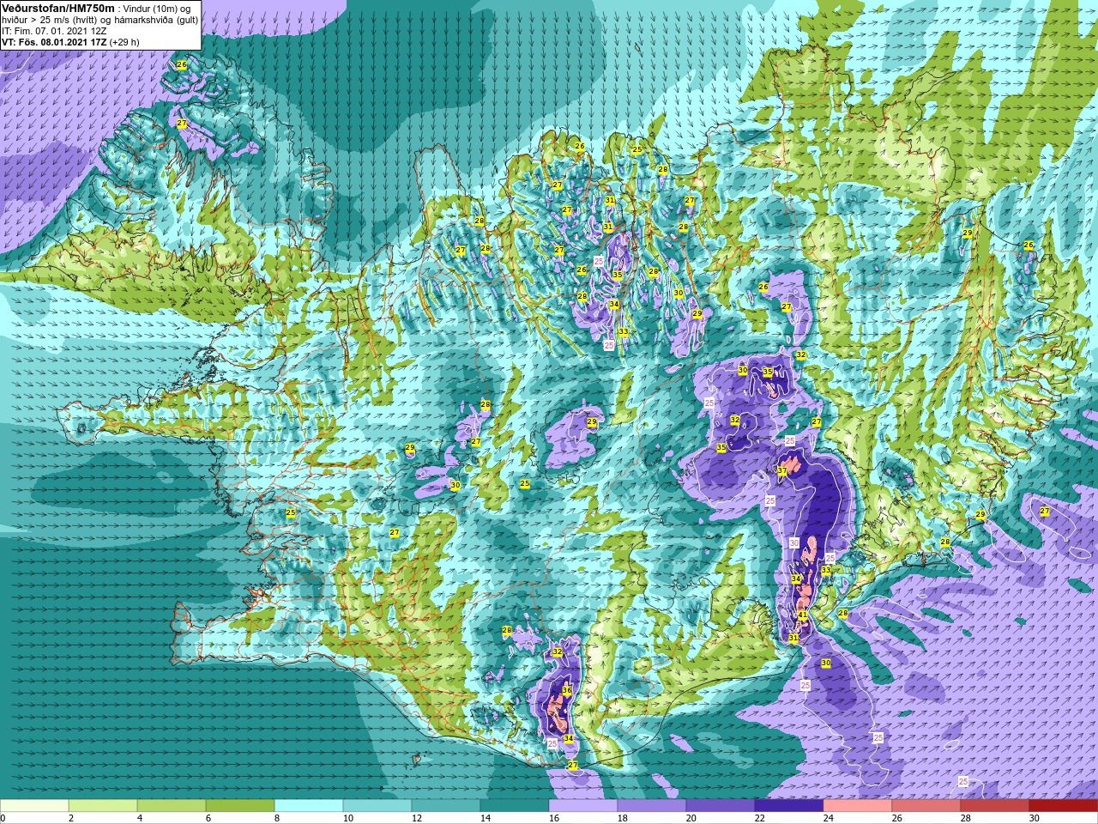Image resolution: width=1098 pixels, height=824 pixels.
Task: Pick the 20–22 m/s violet legend swatch
Action: point(721,806)
